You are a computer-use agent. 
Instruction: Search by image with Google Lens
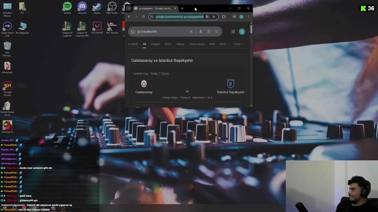pyautogui.click(x=208, y=32)
